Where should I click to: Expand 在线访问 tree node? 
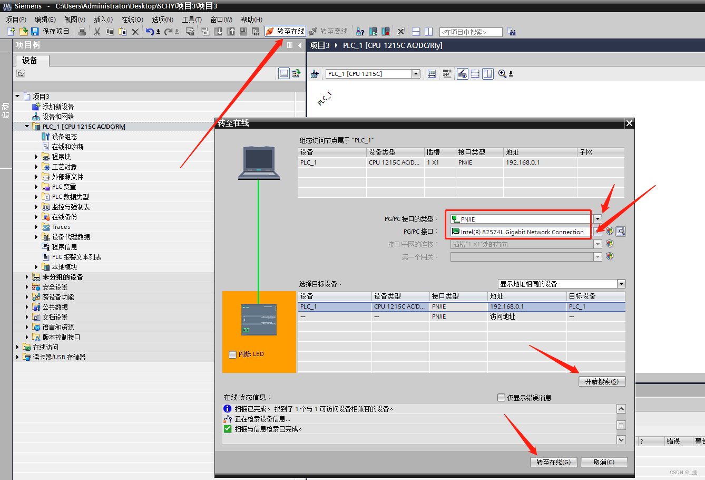click(17, 347)
